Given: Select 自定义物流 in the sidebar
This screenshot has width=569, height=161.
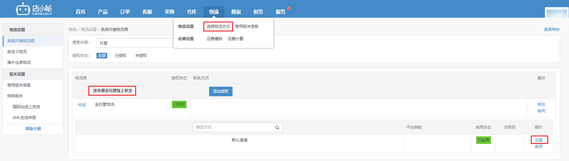Looking at the screenshot, I should (17, 52).
